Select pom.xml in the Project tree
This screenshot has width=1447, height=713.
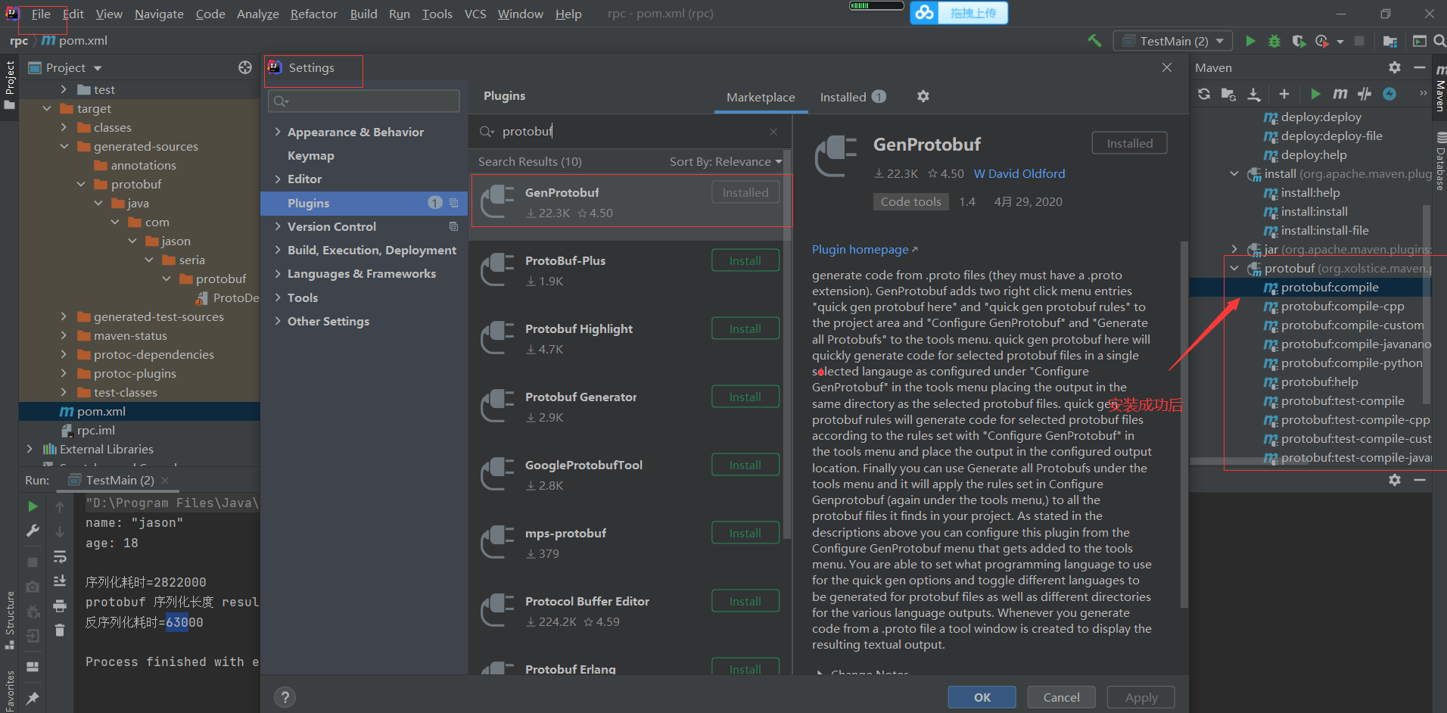(101, 411)
